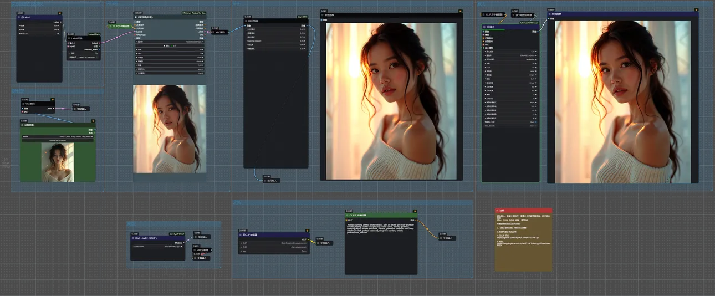Screen dimensions: 715x296
Task: Click the upscaled image in the right 预览图像 node
Action: [623, 101]
